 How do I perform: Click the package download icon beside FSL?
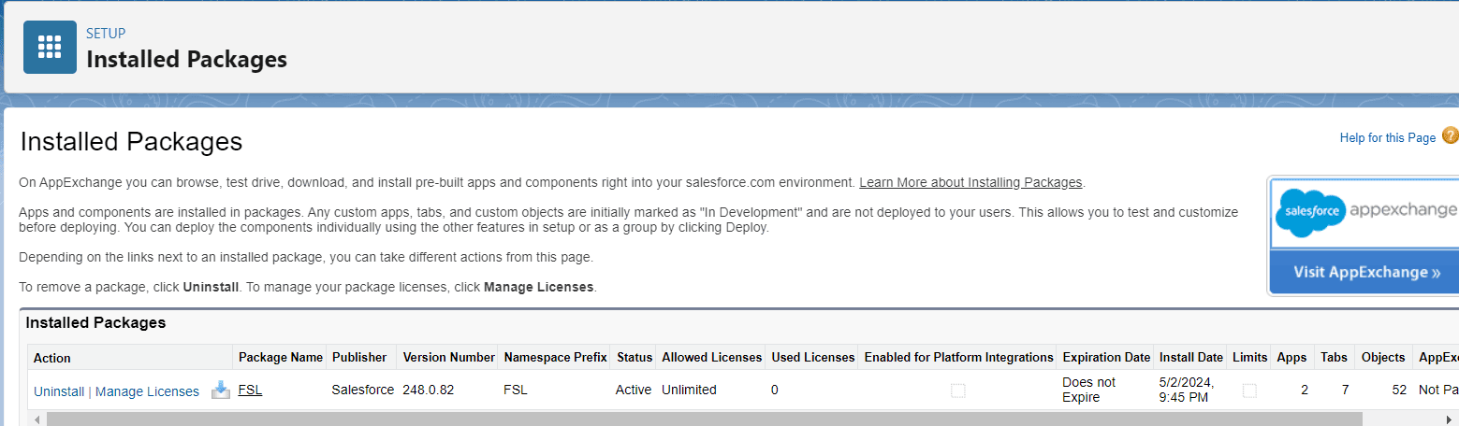tap(221, 390)
